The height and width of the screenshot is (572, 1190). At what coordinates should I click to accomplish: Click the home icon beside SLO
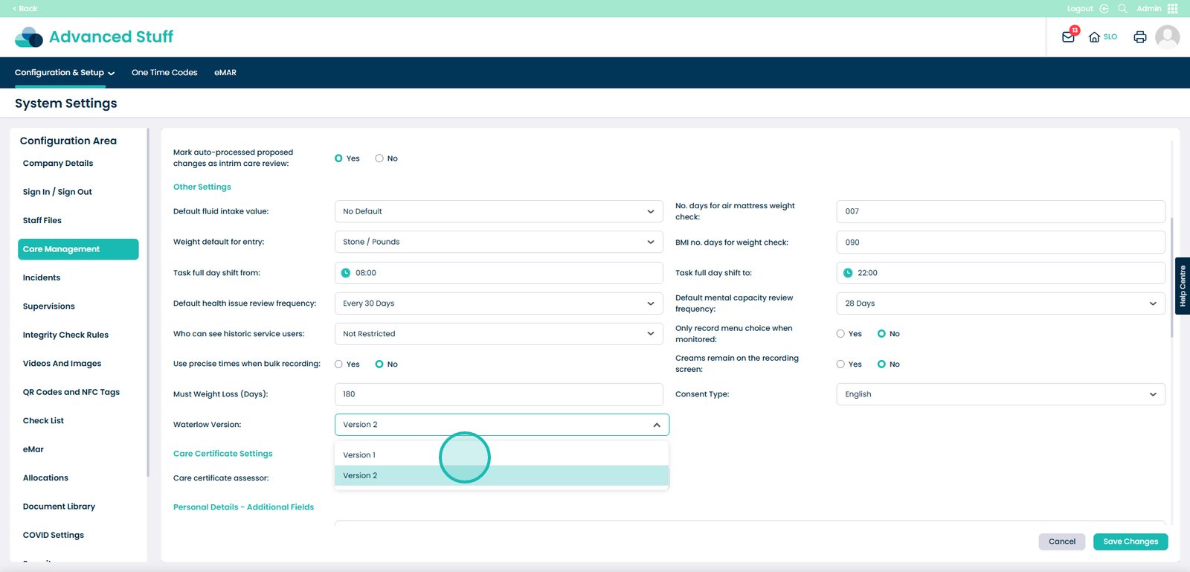point(1094,37)
